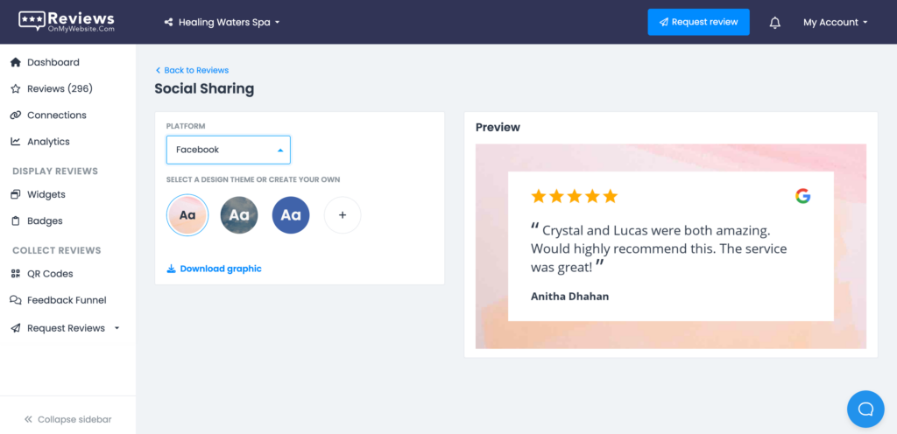This screenshot has width=897, height=434.
Task: Click the blue arrow in Platform dropdown
Action: [x=280, y=150]
